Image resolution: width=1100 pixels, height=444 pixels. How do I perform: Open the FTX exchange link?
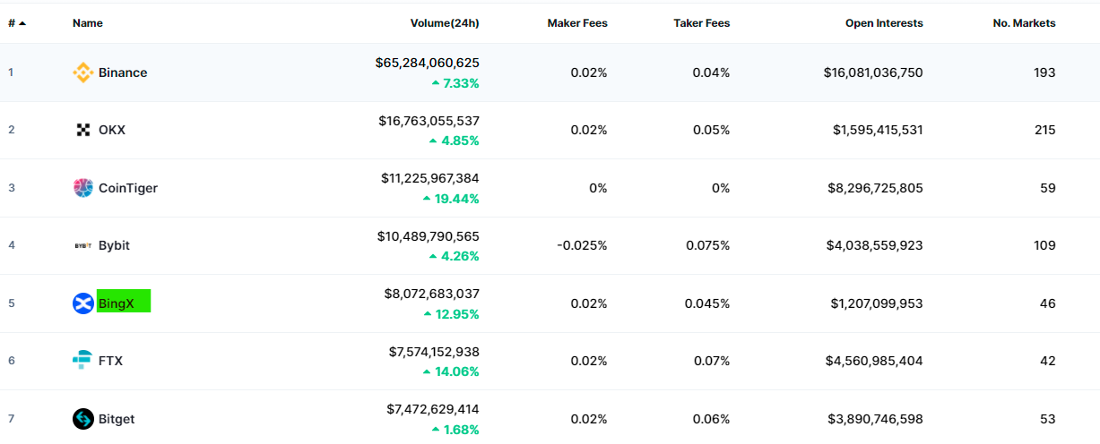click(111, 361)
